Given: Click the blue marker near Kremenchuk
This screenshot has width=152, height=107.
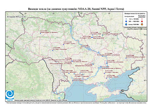Looking at the screenshot, I should [x=103, y=56].
